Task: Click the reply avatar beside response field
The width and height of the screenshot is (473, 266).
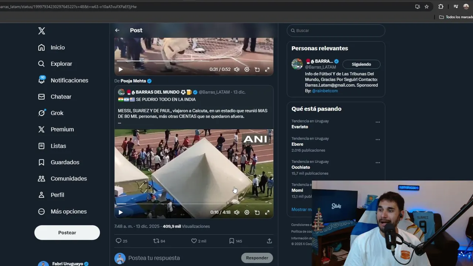Action: (x=120, y=258)
